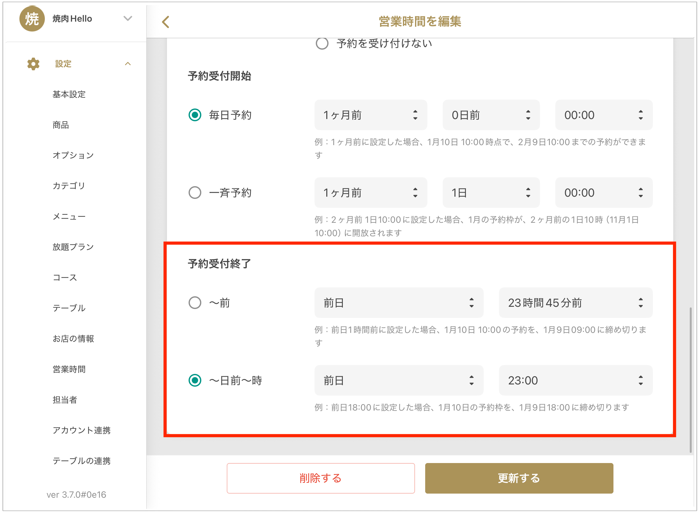Select 予約を受け付けない radio option
The height and width of the screenshot is (513, 699).
point(322,43)
